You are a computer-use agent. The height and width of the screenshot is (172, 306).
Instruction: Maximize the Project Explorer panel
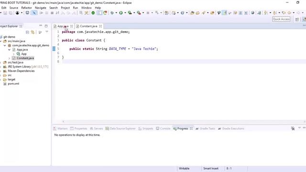[46, 26]
